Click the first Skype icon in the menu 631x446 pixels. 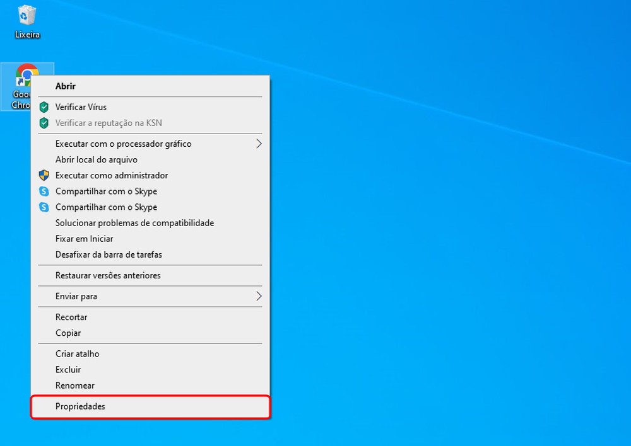click(44, 192)
